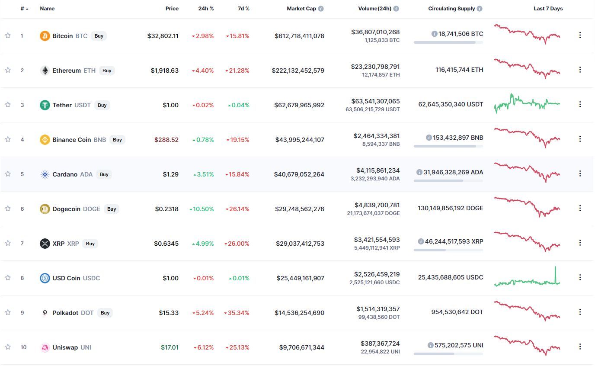
Task: Click the Tether 7-day sparkline chart
Action: [527, 103]
